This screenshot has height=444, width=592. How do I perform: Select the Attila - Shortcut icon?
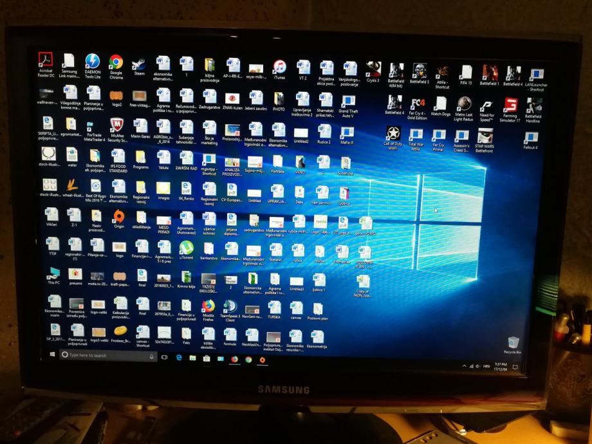(x=442, y=77)
